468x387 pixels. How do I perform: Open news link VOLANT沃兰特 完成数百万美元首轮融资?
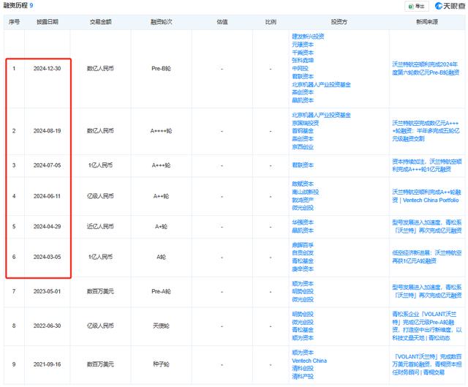pyautogui.click(x=427, y=364)
